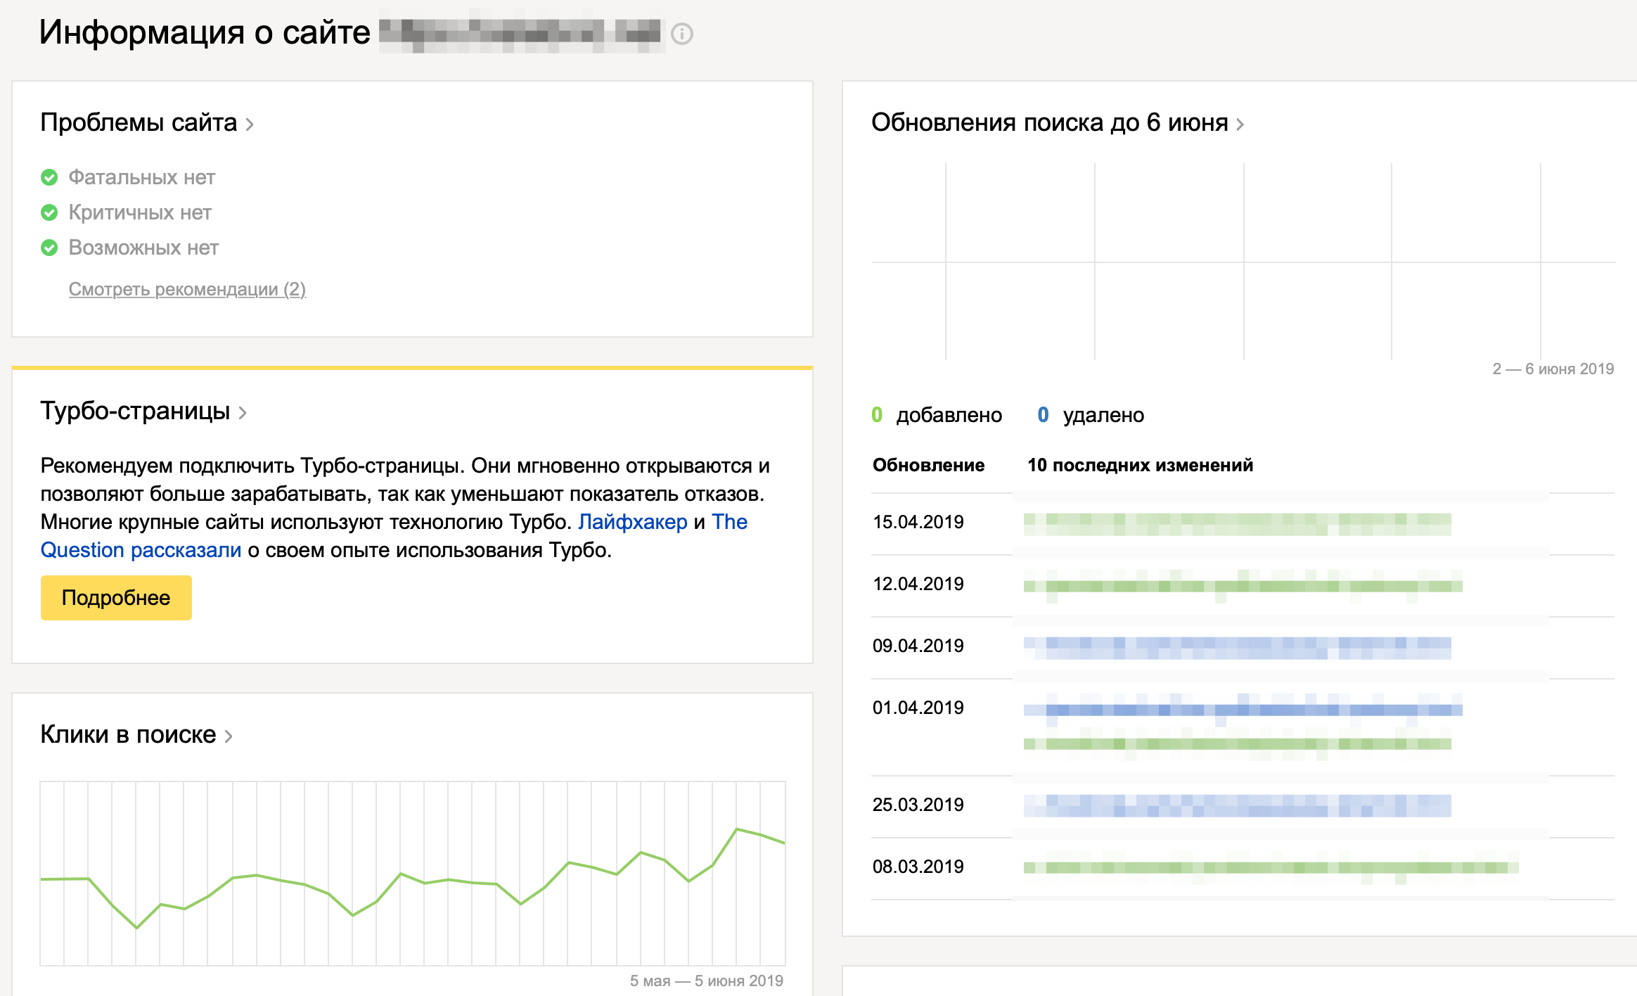Follow the Лайфхакер link
This screenshot has width=1637, height=996.
click(x=632, y=522)
